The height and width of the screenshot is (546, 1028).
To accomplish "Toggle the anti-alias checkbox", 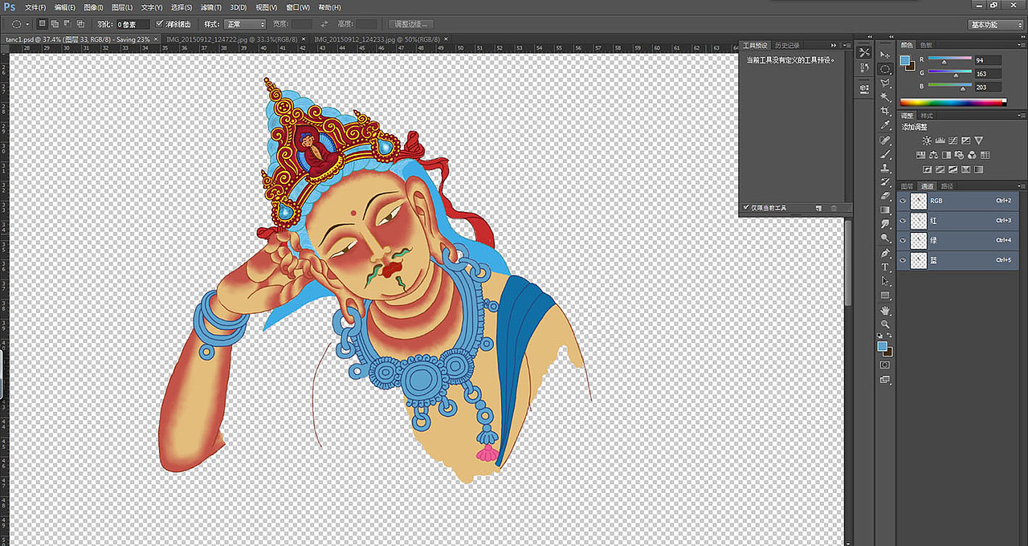I will pos(160,24).
